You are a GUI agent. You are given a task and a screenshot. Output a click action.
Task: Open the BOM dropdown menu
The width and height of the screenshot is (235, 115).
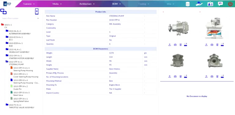tap(117, 4)
